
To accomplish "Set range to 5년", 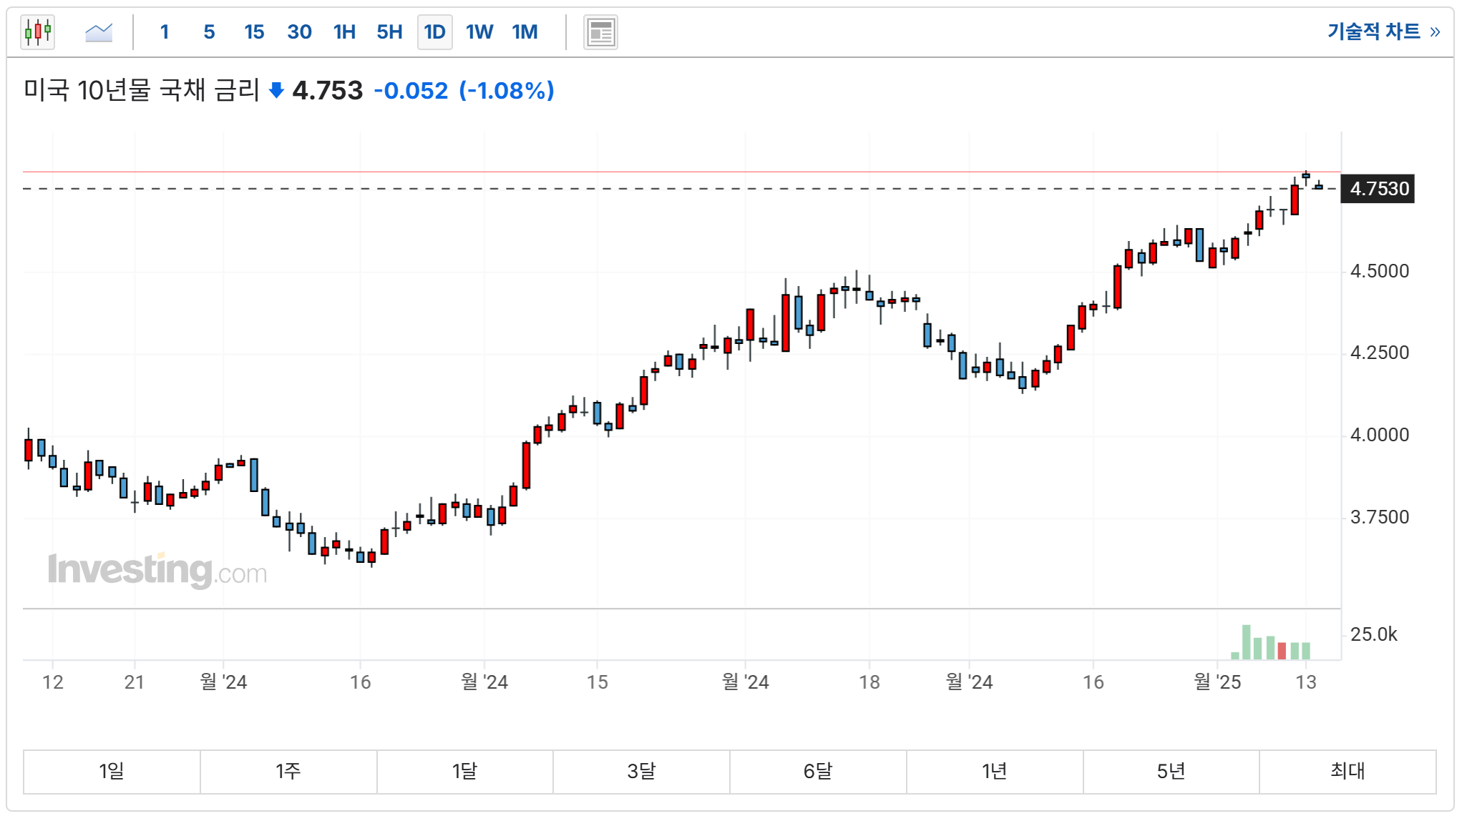I will click(1171, 771).
